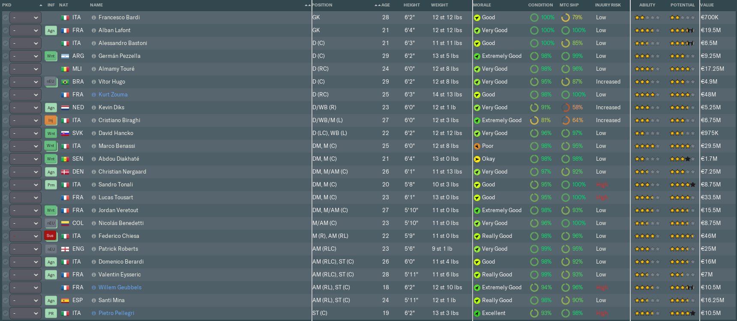
Task: Click the info icon next to Willem Geubbels
Action: point(94,288)
